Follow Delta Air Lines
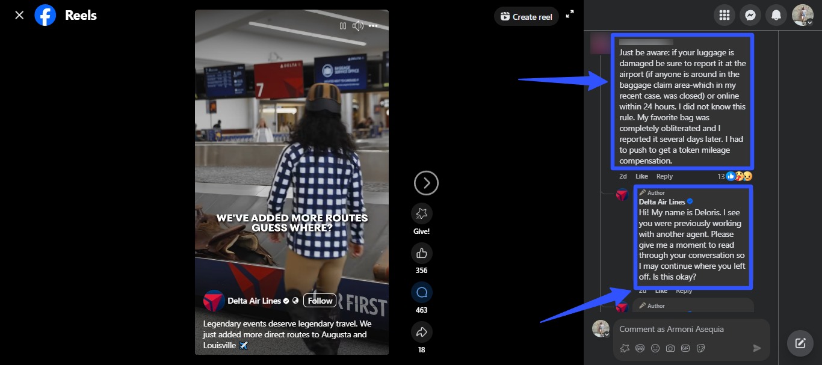Viewport: 822px width, 365px height. coord(320,301)
